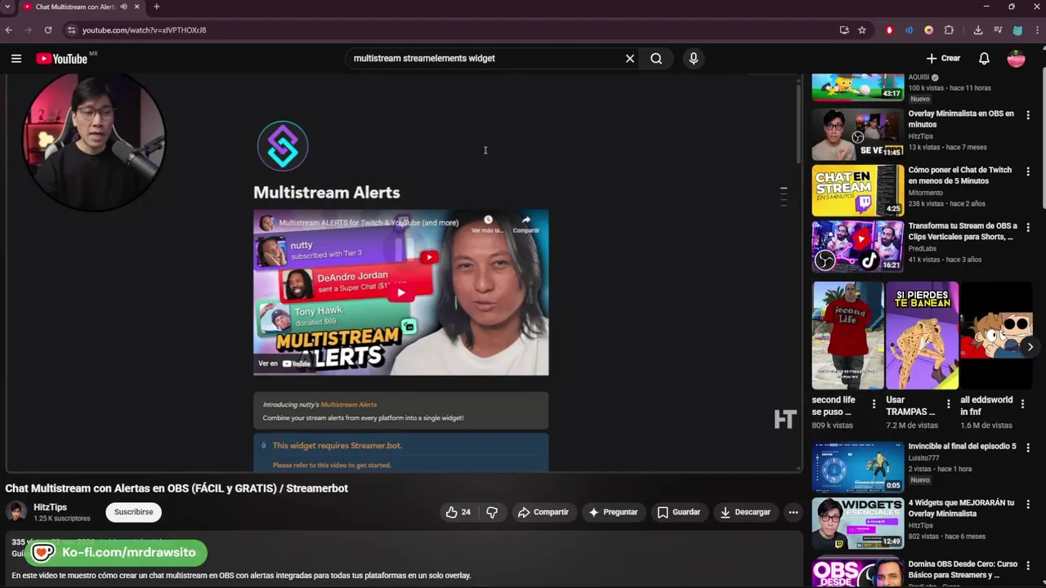Open the red hand blocker extension
The image size is (1046, 588).
click(890, 30)
